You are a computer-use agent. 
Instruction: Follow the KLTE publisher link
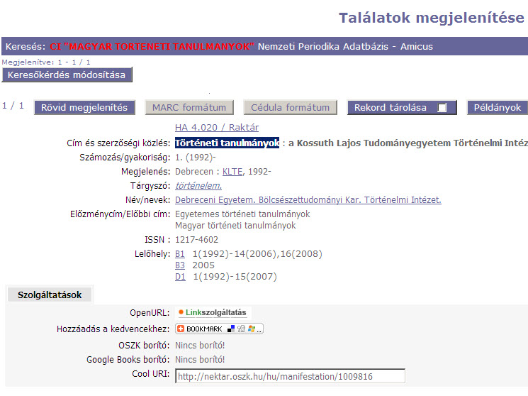(232, 172)
